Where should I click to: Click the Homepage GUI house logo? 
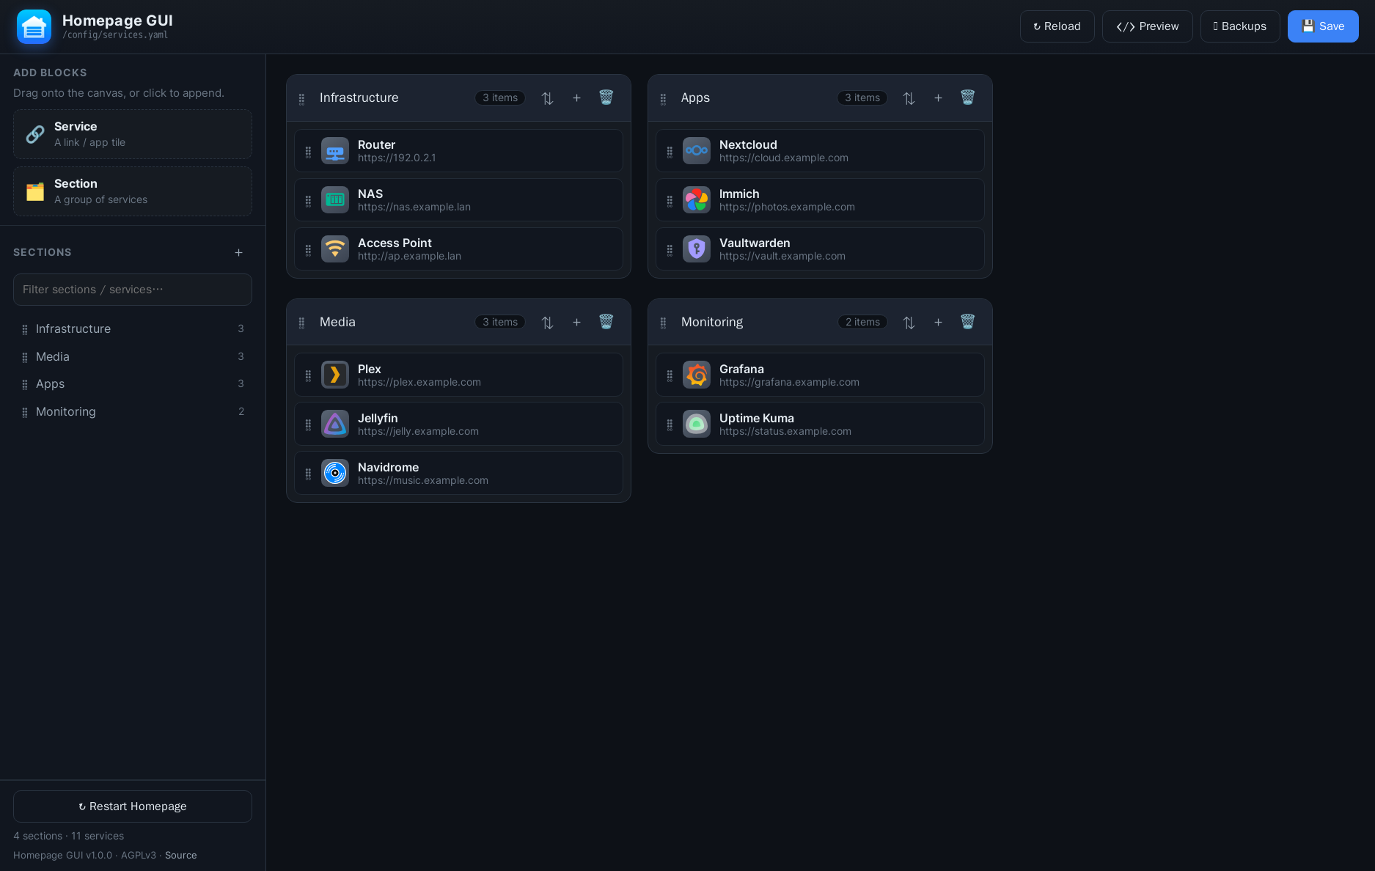click(x=34, y=26)
